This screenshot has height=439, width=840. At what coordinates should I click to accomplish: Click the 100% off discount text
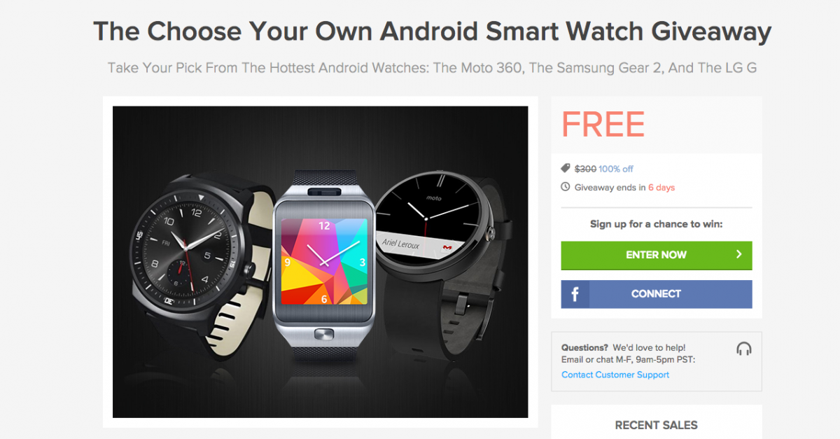pos(616,169)
